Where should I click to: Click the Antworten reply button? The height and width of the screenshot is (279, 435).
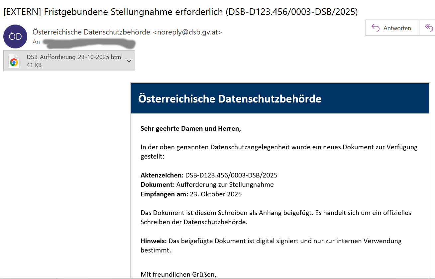coord(392,28)
